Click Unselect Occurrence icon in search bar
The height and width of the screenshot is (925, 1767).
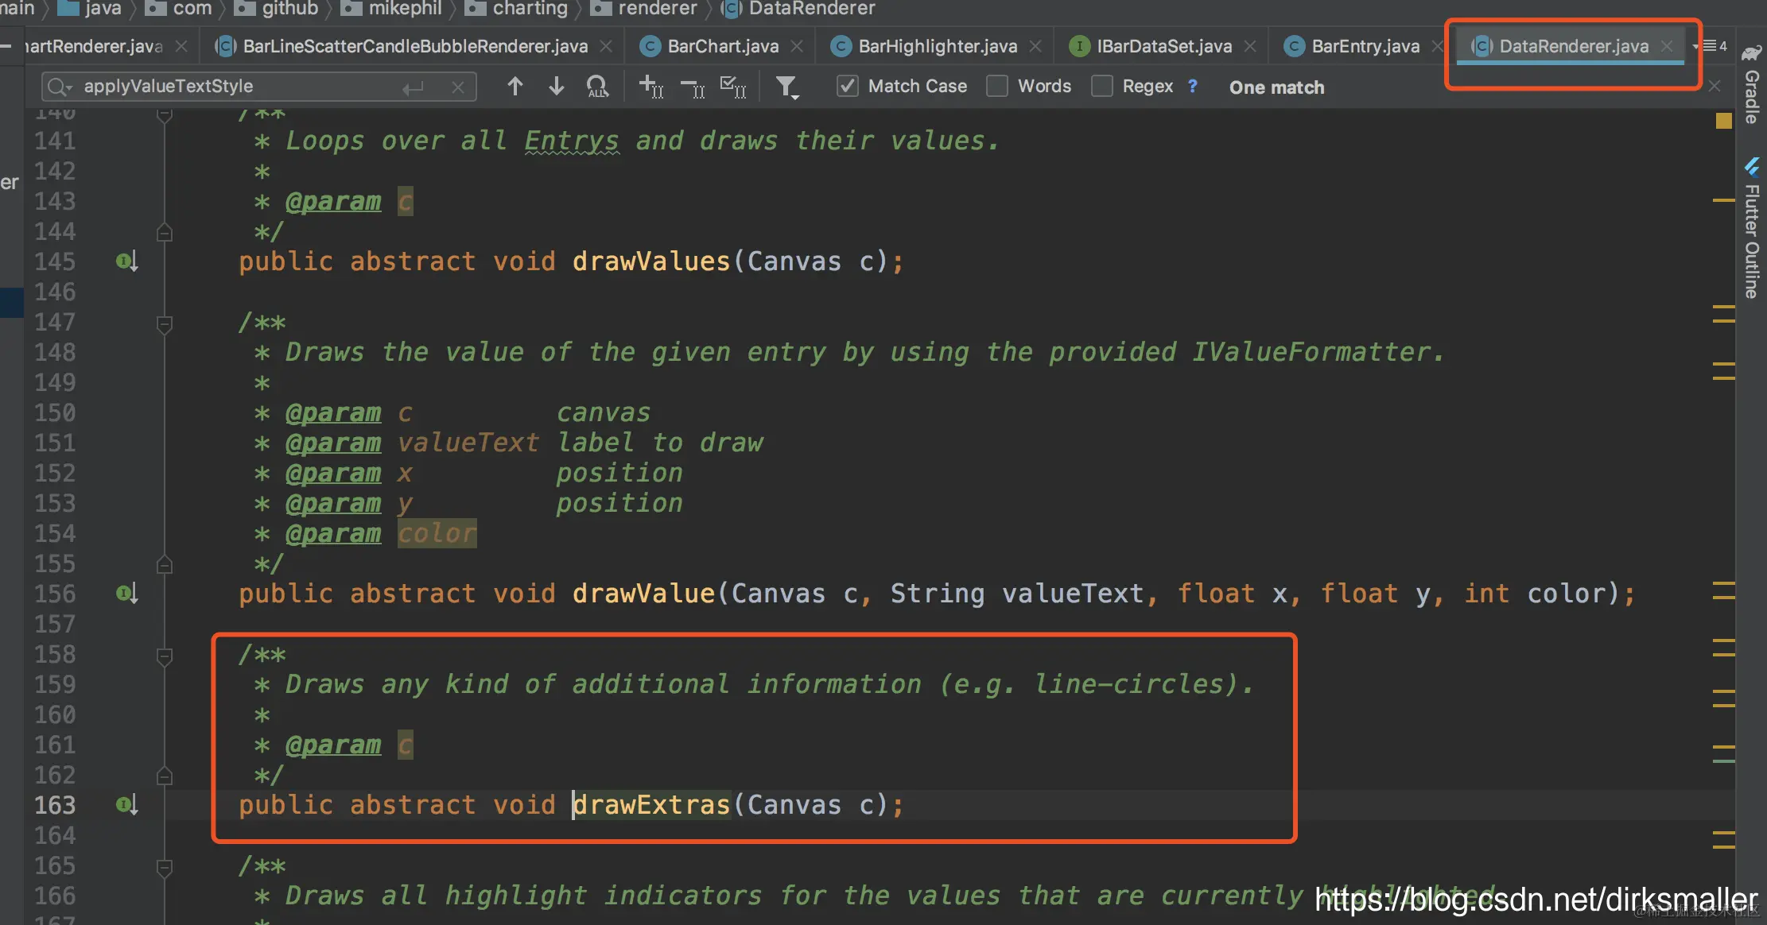(x=693, y=86)
